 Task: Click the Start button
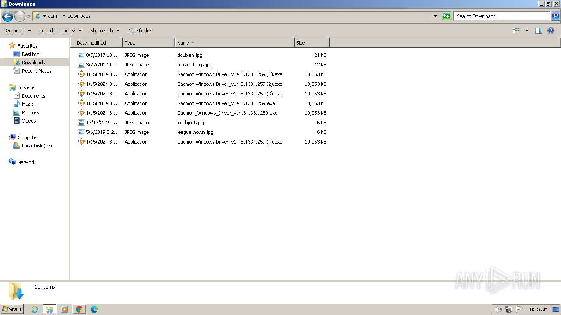coord(12,309)
